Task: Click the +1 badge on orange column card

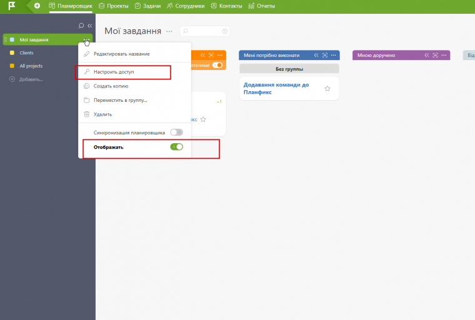Action: click(x=219, y=102)
